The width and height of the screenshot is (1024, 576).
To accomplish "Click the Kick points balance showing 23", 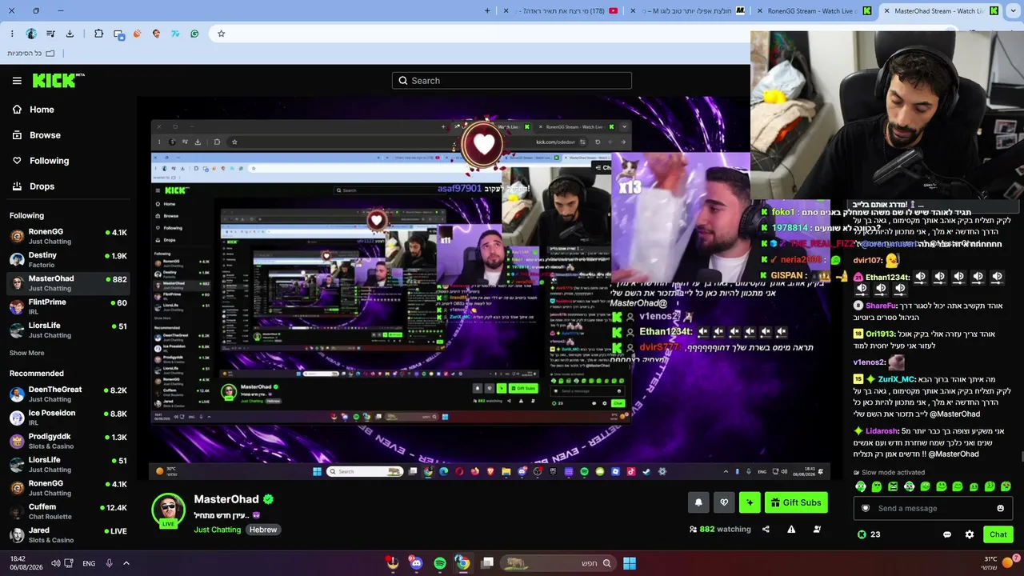I will click(869, 534).
